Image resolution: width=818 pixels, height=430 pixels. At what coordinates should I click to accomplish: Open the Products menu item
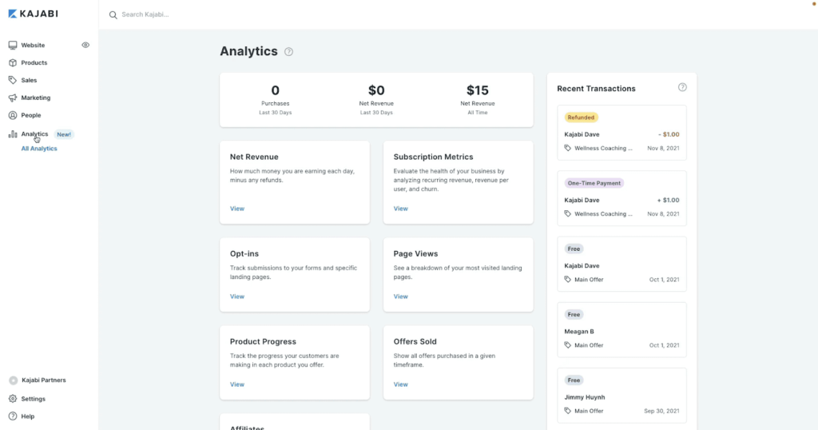pyautogui.click(x=34, y=62)
